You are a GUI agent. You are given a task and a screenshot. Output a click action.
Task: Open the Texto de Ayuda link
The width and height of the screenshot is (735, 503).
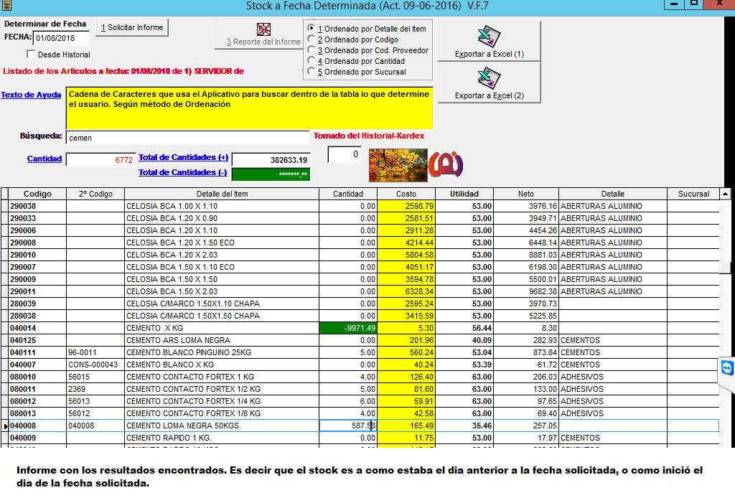pyautogui.click(x=31, y=95)
